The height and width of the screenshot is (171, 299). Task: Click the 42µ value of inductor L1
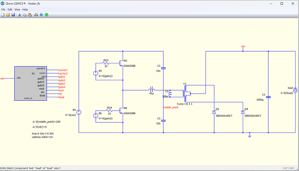152,93
